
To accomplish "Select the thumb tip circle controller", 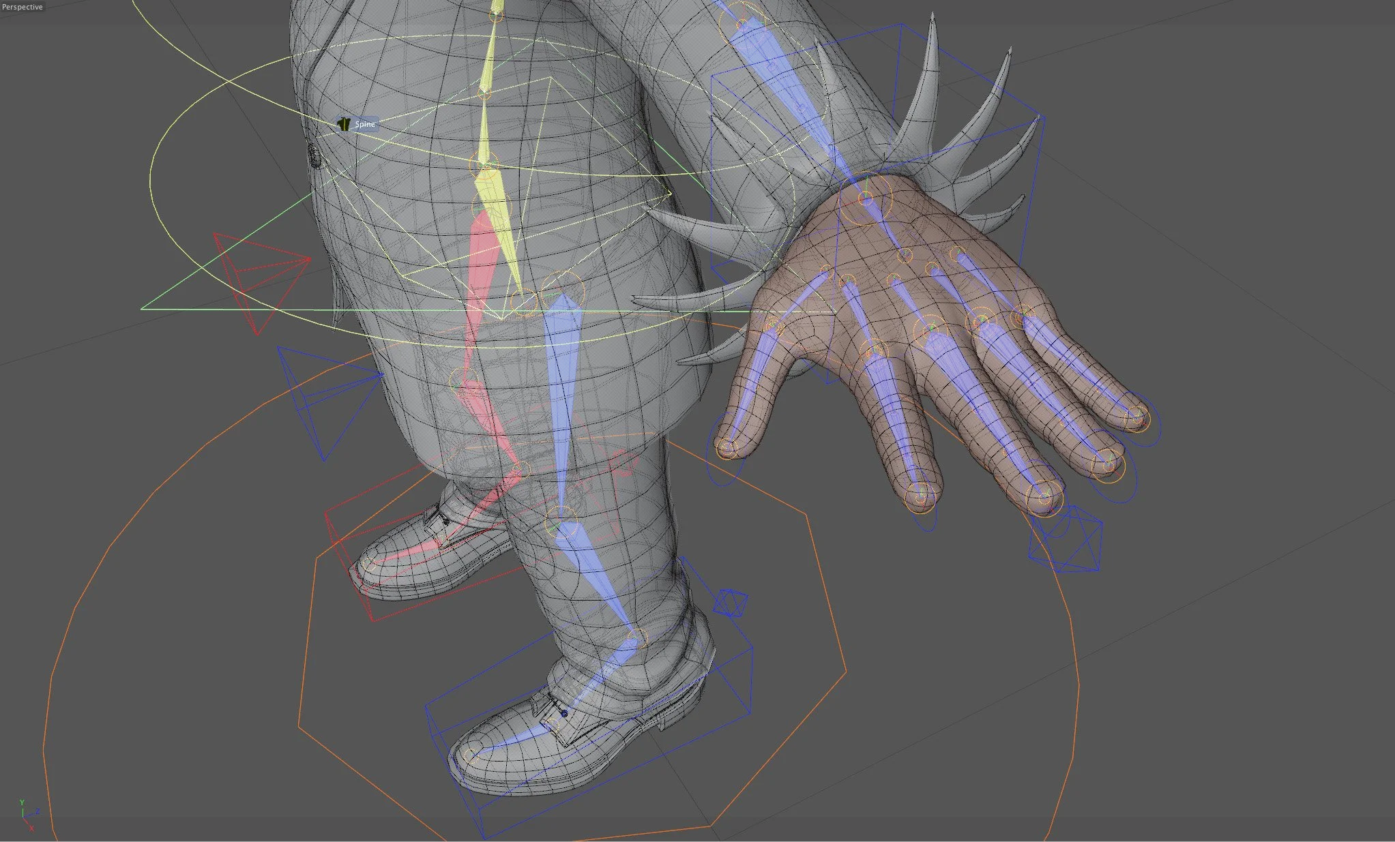I will pos(728,450).
